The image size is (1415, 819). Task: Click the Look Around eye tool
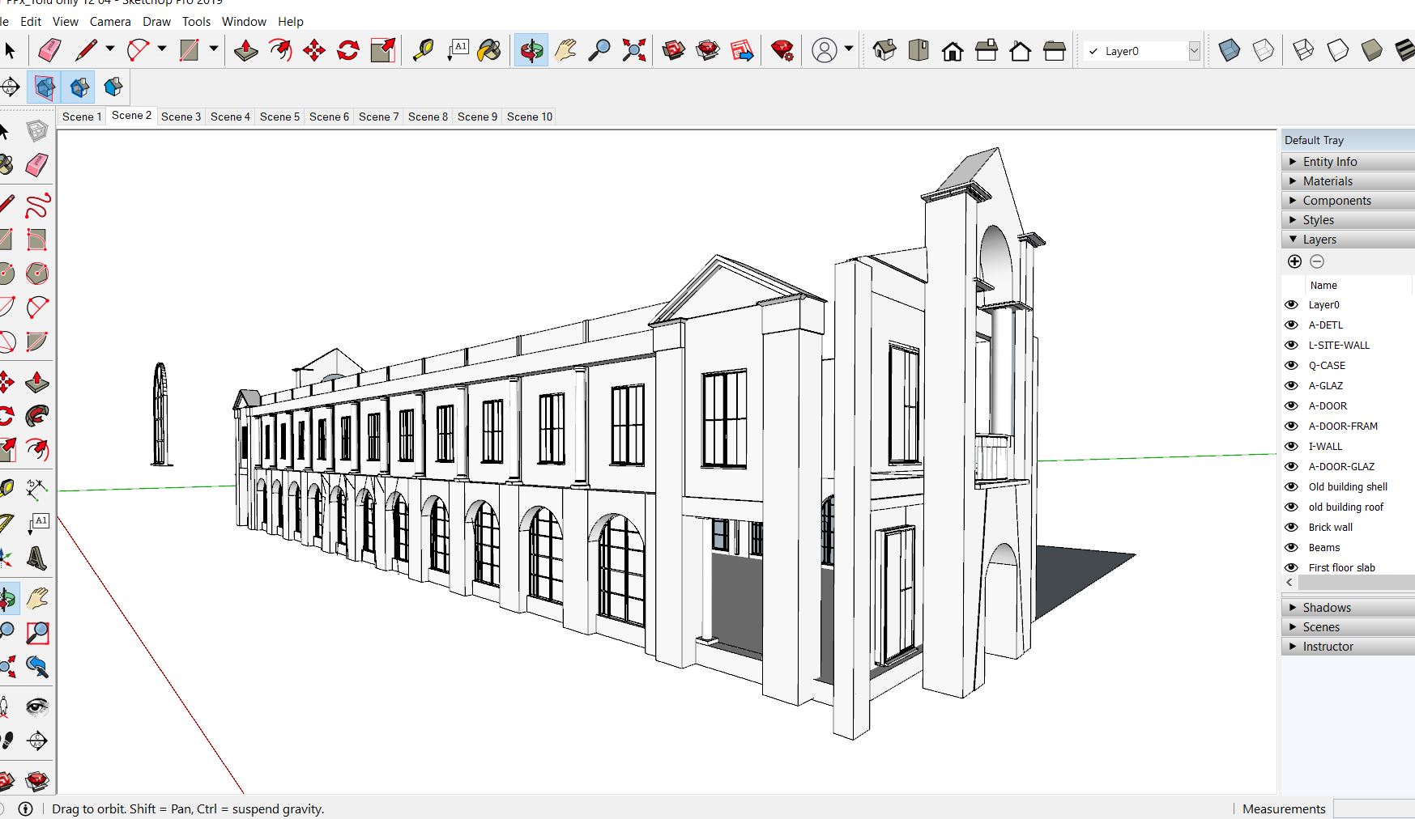pyautogui.click(x=36, y=707)
